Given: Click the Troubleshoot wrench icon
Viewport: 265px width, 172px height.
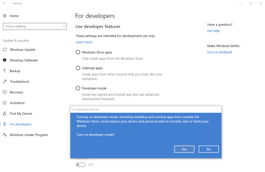Looking at the screenshot, I should point(5,81).
